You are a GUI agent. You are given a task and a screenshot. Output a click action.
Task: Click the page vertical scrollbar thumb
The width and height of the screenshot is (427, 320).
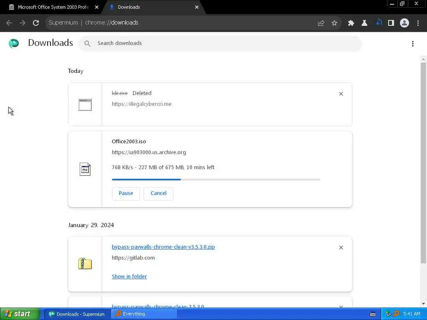tap(423, 163)
